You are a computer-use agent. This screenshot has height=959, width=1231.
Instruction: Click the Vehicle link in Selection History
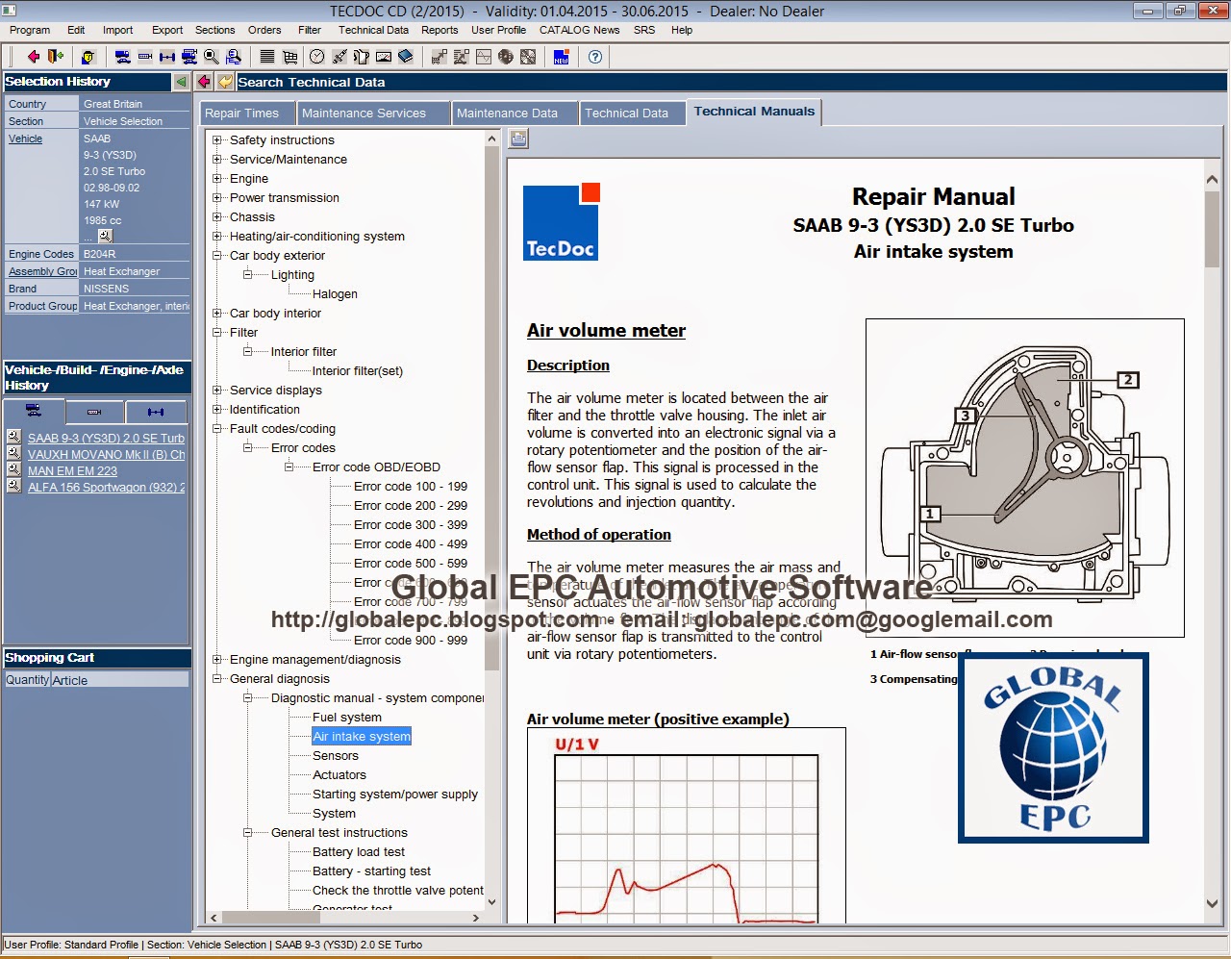(25, 139)
